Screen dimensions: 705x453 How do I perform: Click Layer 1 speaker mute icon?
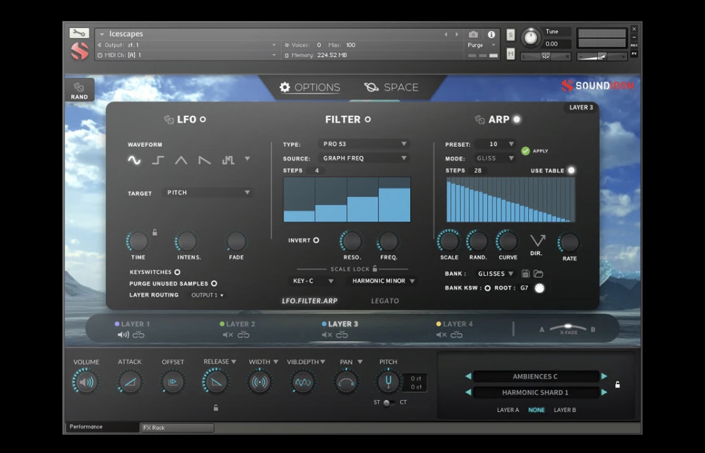click(123, 335)
